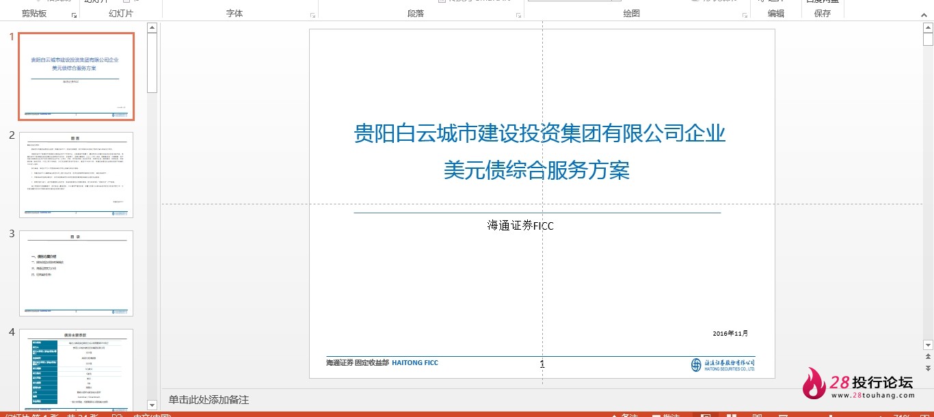Open slide 3 目录 thumbnail
Image resolution: width=934 pixels, height=417 pixels.
[76, 273]
